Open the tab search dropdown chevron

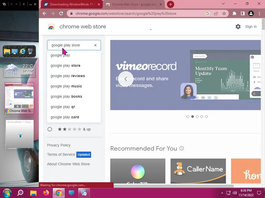click(x=223, y=4)
